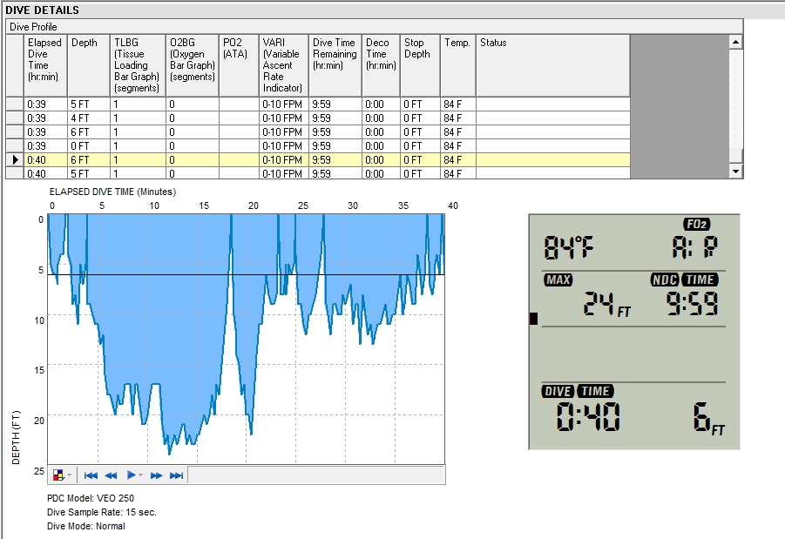Click the ELAPSED DIVE TIME (Minutes) axis label
The image size is (785, 539).
click(x=112, y=192)
